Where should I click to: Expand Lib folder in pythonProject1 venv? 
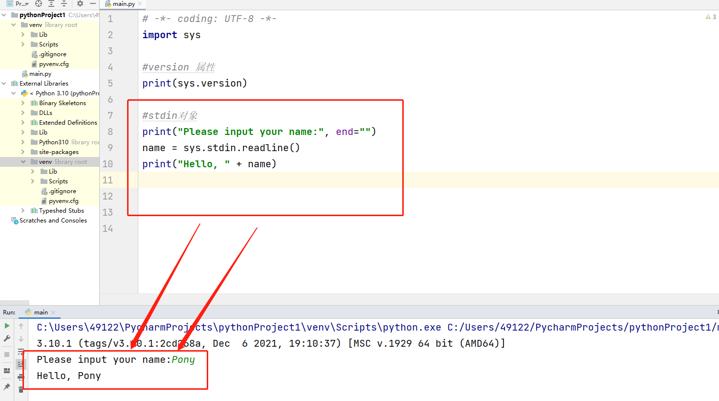23,35
